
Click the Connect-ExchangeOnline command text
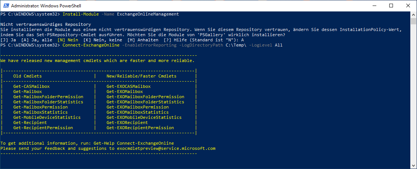(x=91, y=45)
